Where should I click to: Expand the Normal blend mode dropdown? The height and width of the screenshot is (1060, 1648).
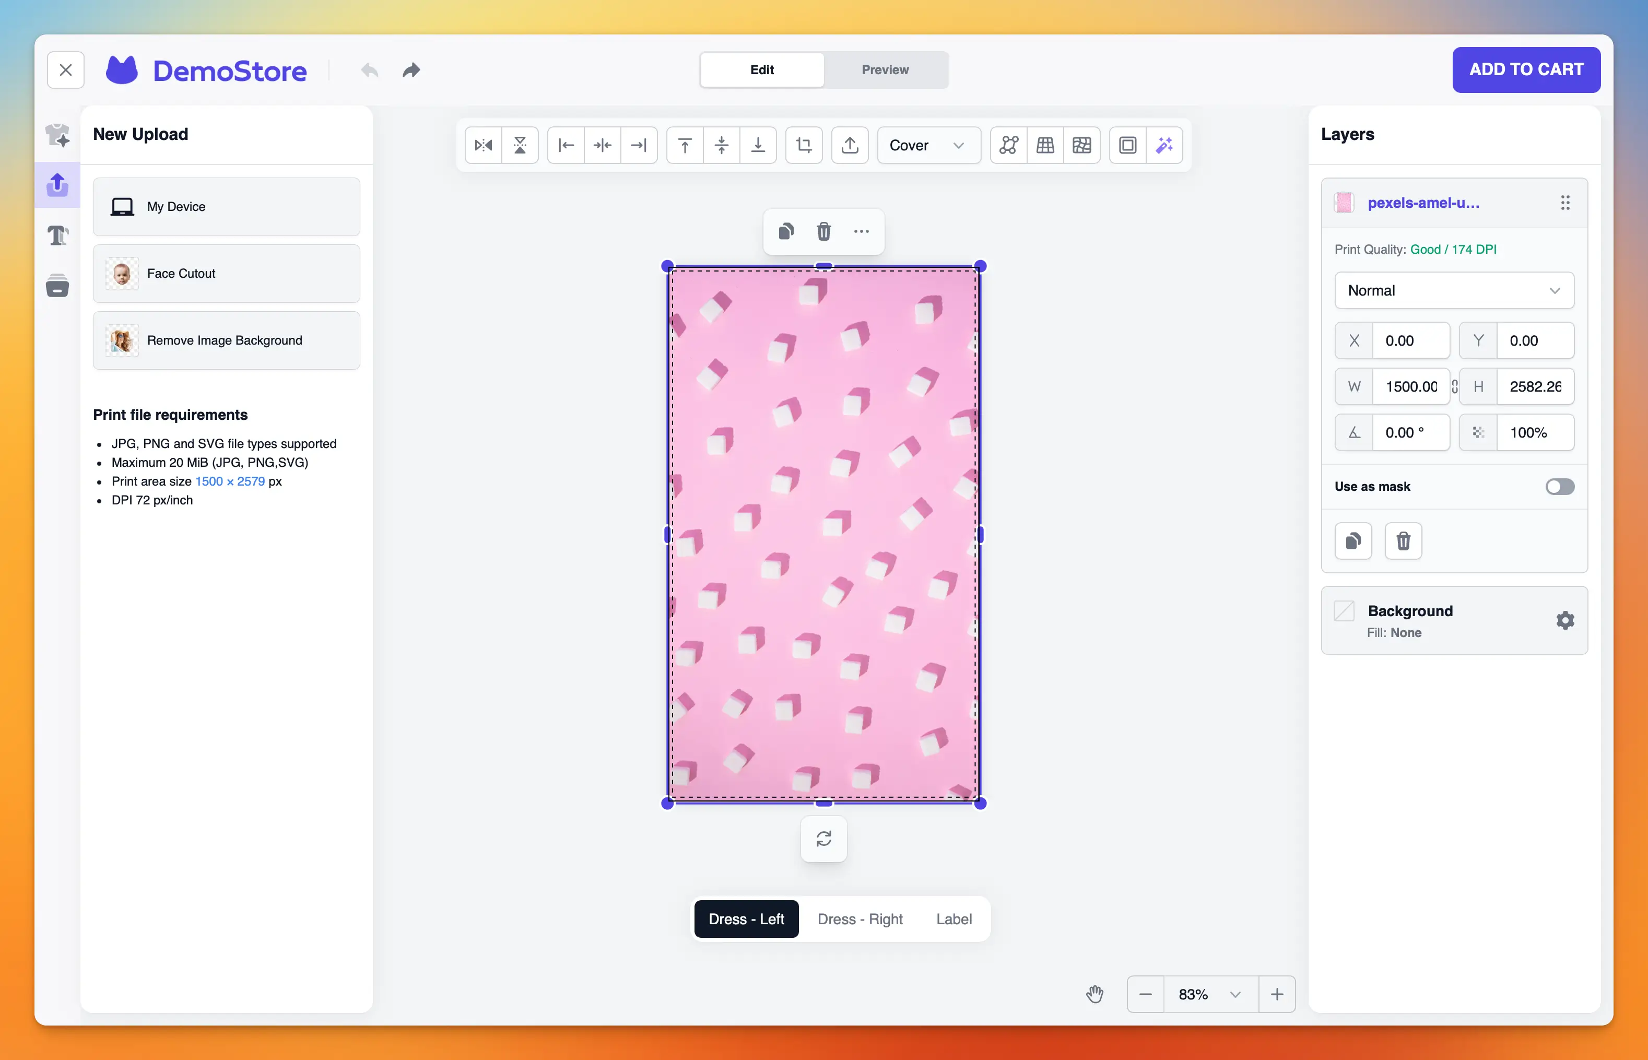click(1453, 290)
